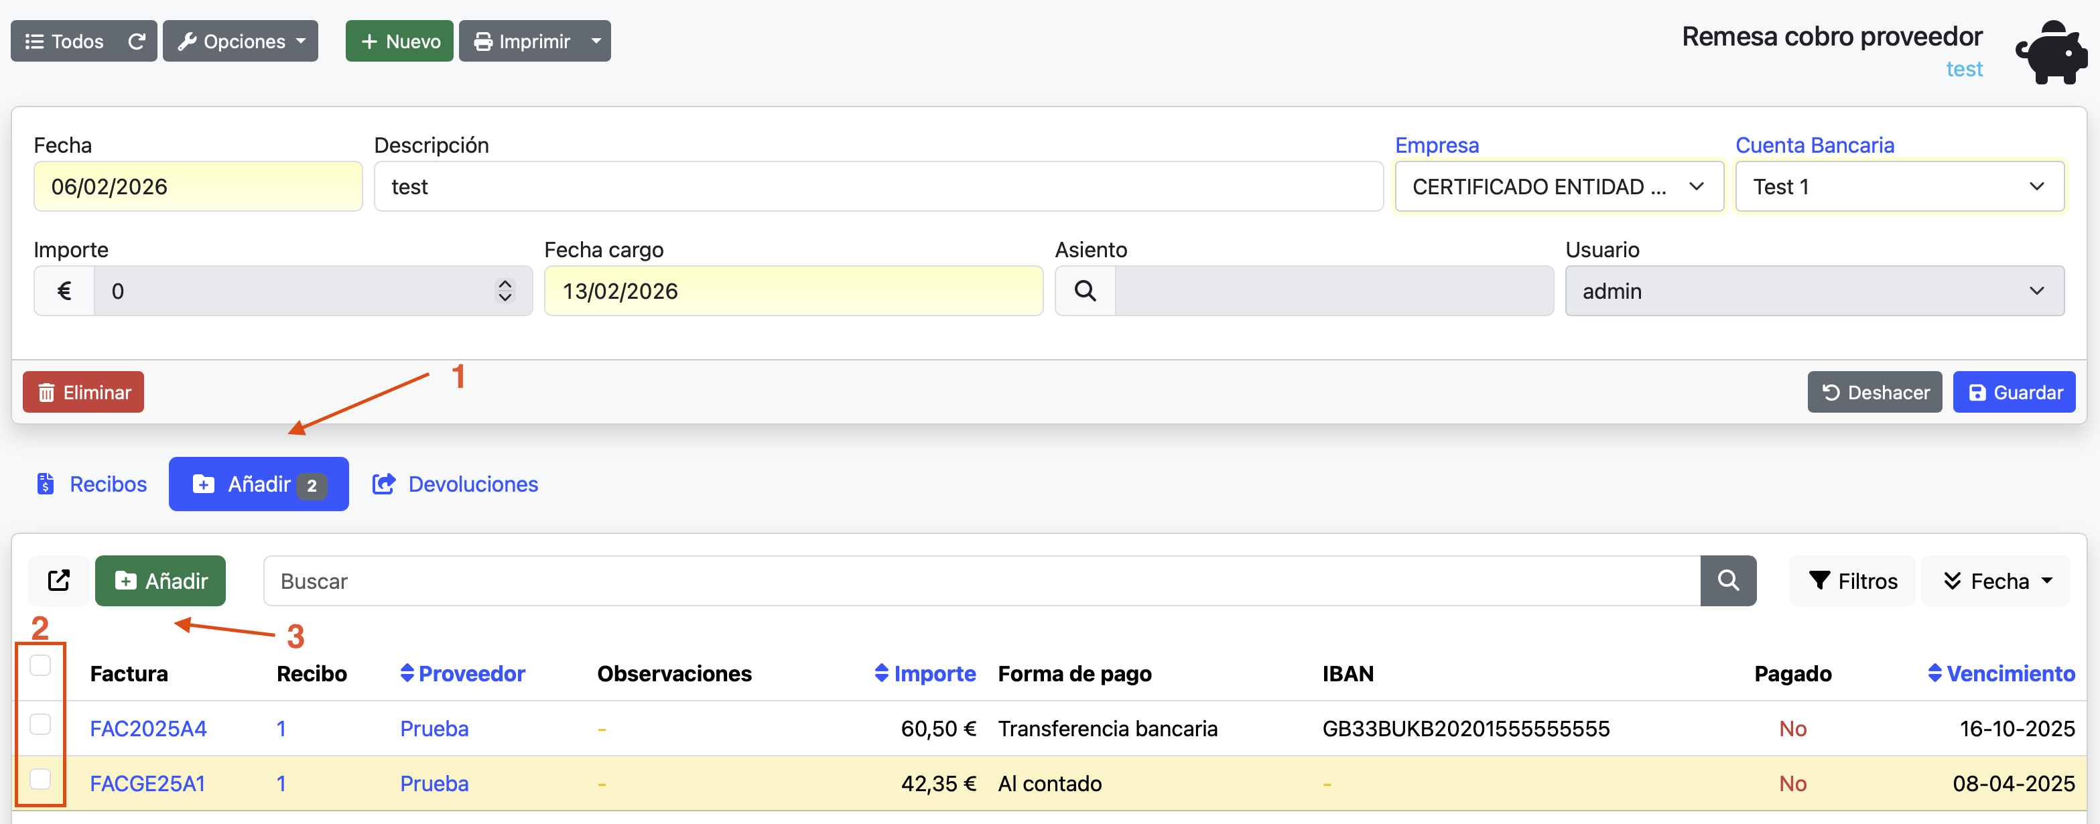Check the FACGE25A1 row checkbox
The height and width of the screenshot is (824, 2100).
(40, 779)
